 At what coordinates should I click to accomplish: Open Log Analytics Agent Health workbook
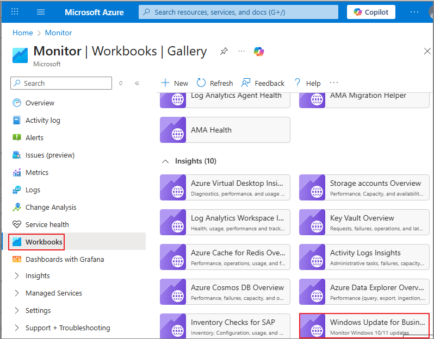coord(225,99)
